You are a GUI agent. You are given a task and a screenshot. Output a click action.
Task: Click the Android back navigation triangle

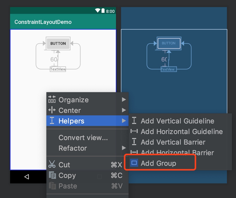[27, 177]
